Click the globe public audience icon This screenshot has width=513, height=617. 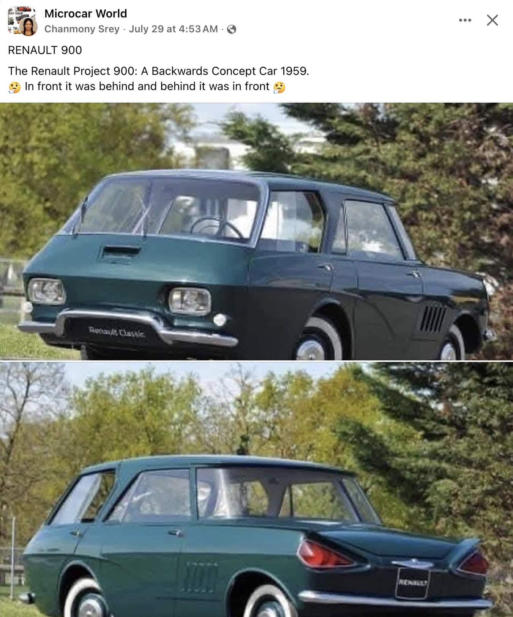(231, 29)
